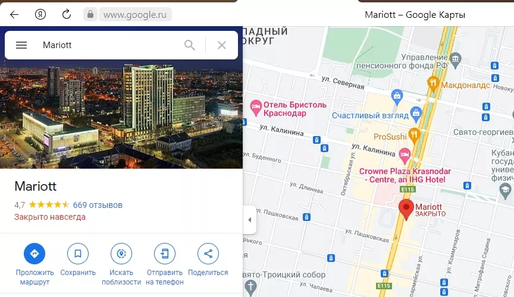Select the Макдоналдс restaurant marker
The image size is (514, 297).
[433, 83]
